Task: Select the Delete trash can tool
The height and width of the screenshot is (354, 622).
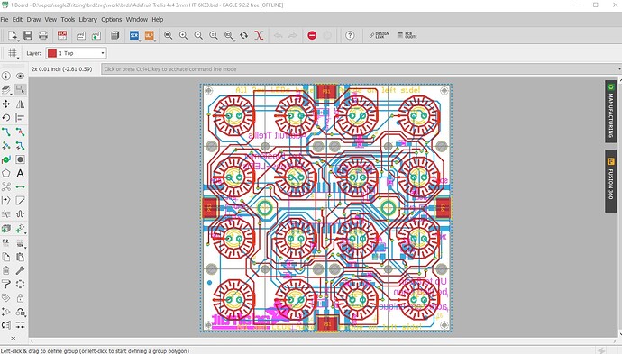Action: click(6, 270)
